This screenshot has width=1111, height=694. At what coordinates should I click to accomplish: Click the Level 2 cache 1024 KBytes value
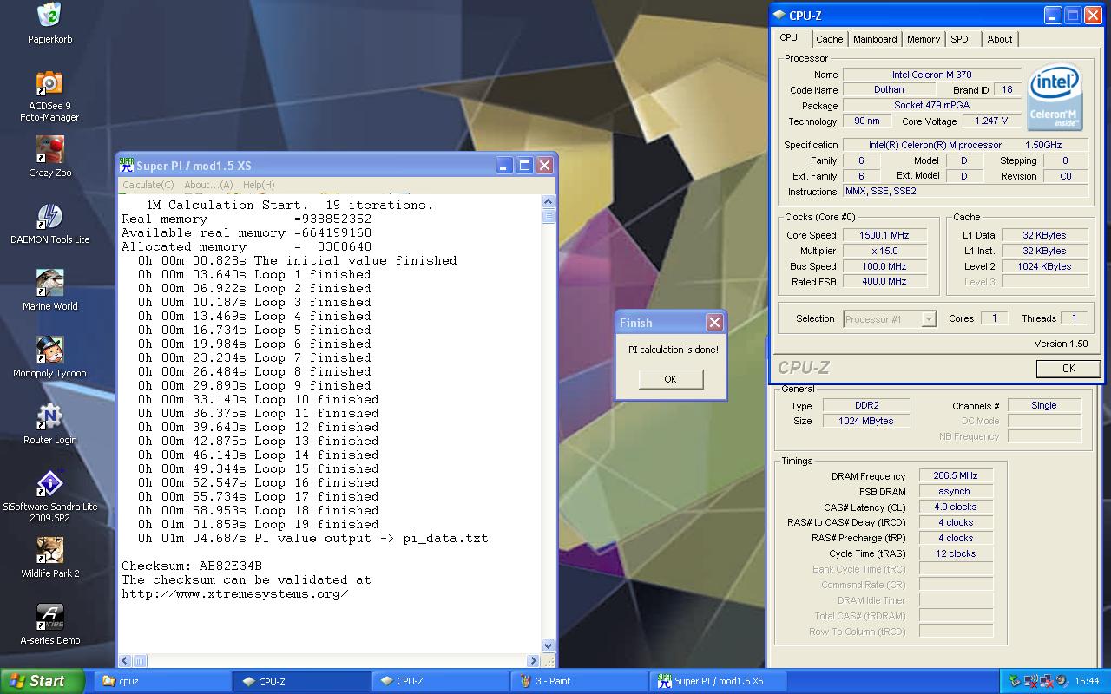pyautogui.click(x=1044, y=266)
